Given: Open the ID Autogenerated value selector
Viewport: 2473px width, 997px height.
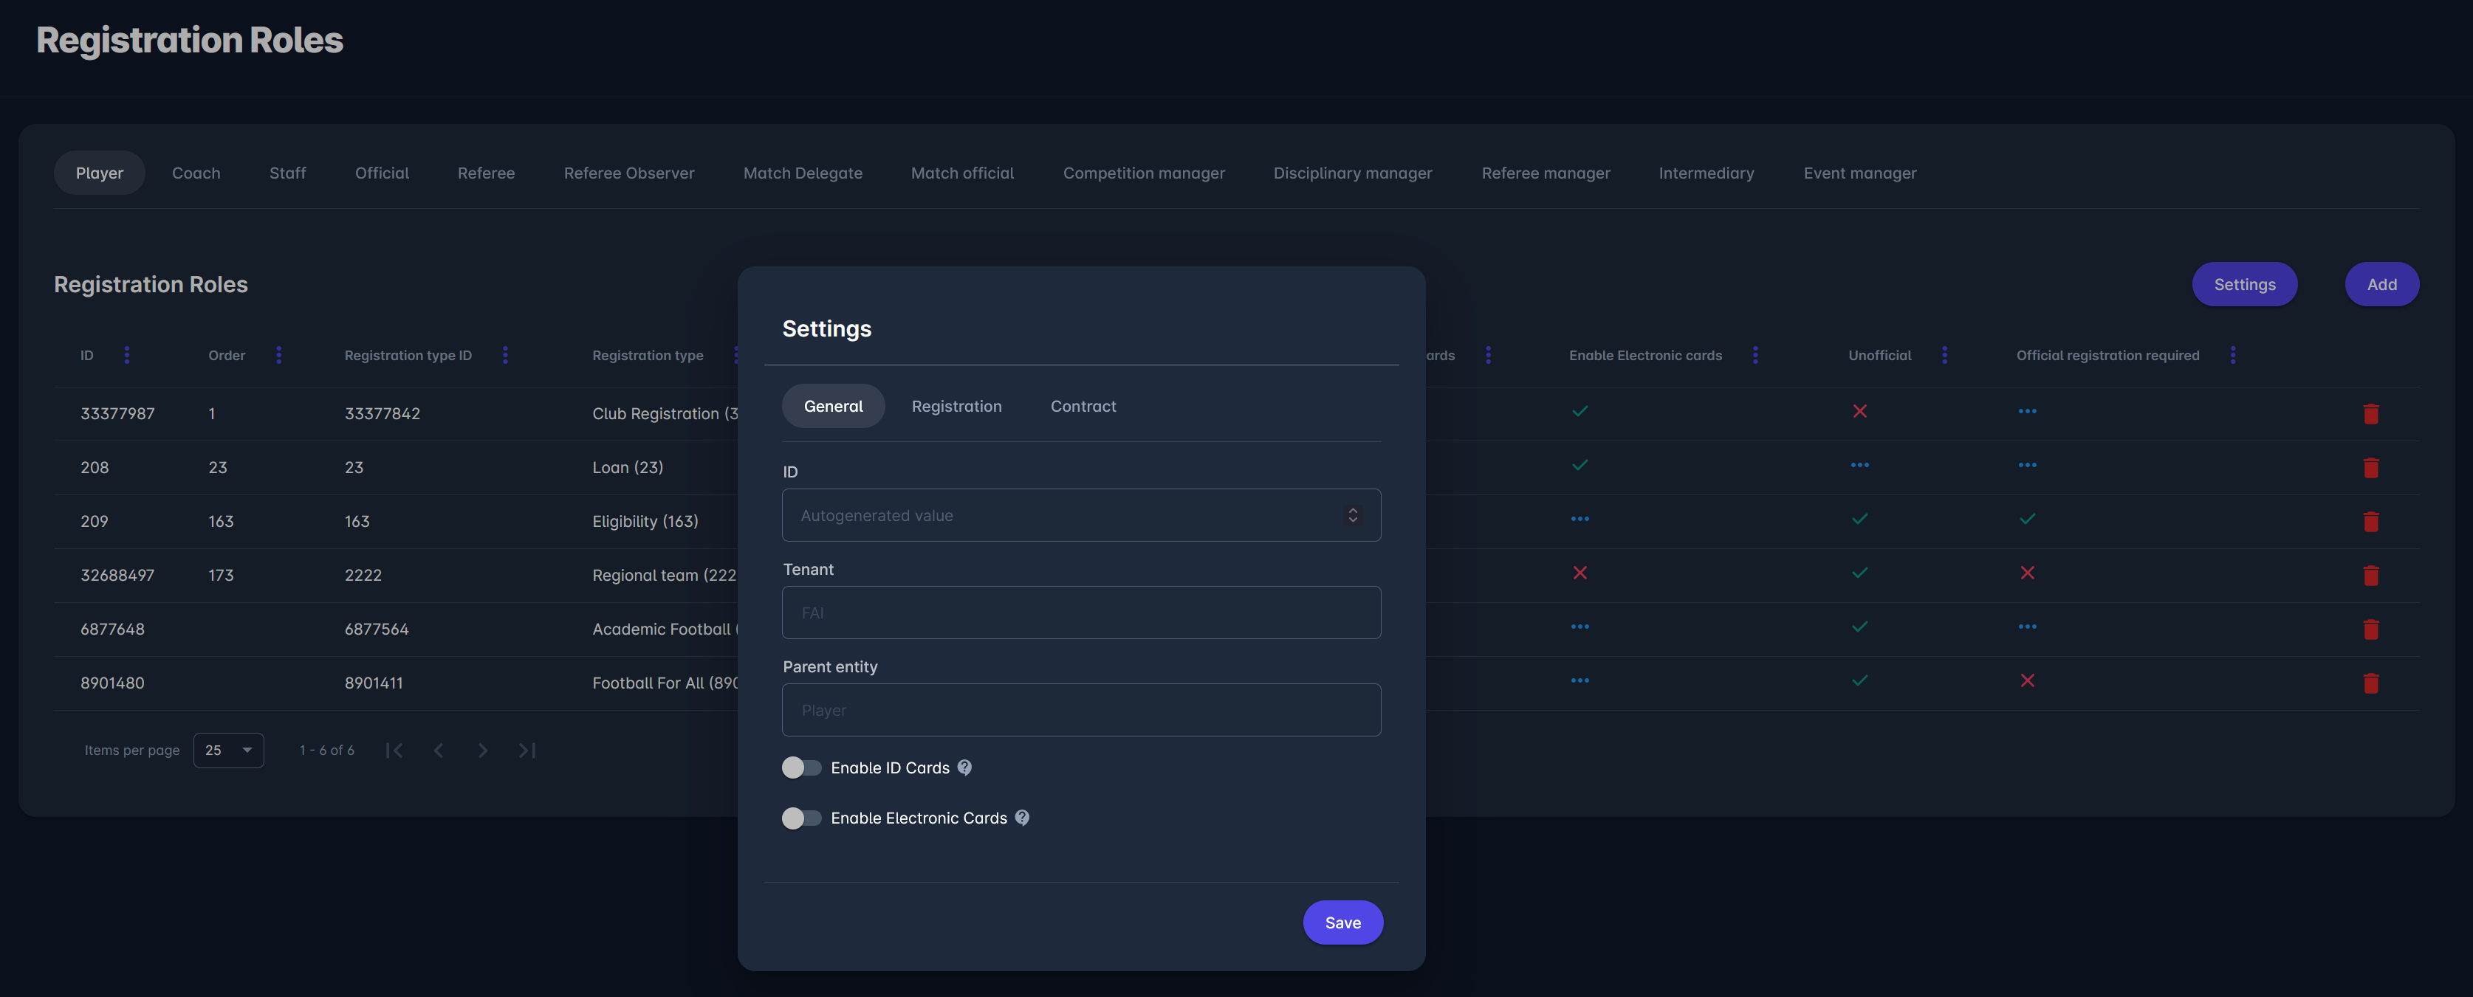Looking at the screenshot, I should coord(1354,514).
